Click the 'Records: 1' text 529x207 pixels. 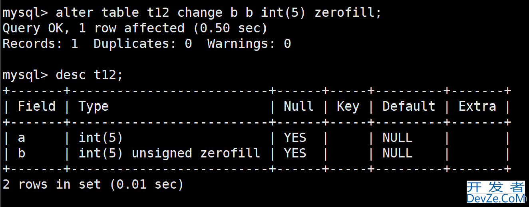pyautogui.click(x=40, y=44)
